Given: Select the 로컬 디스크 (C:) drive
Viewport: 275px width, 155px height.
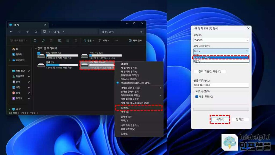Looking at the screenshot, I should click(x=58, y=55).
